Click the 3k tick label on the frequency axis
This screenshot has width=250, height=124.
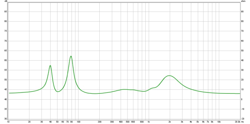(182, 122)
